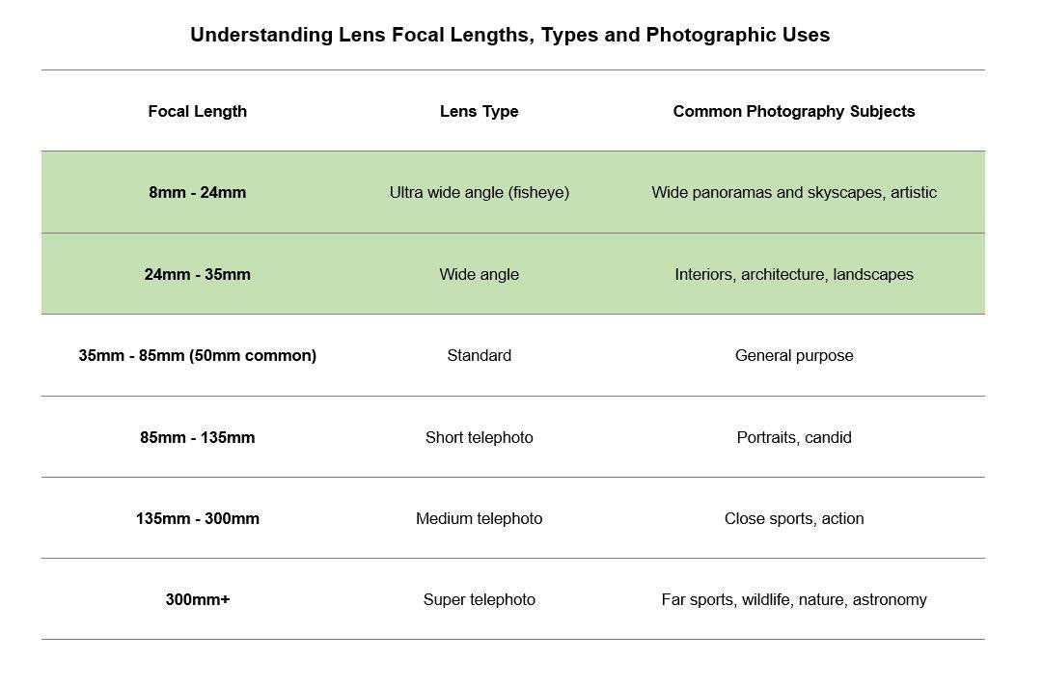This screenshot has width=1043, height=689.
Task: Click the 300mm+ focal length cell
Action: 197,599
